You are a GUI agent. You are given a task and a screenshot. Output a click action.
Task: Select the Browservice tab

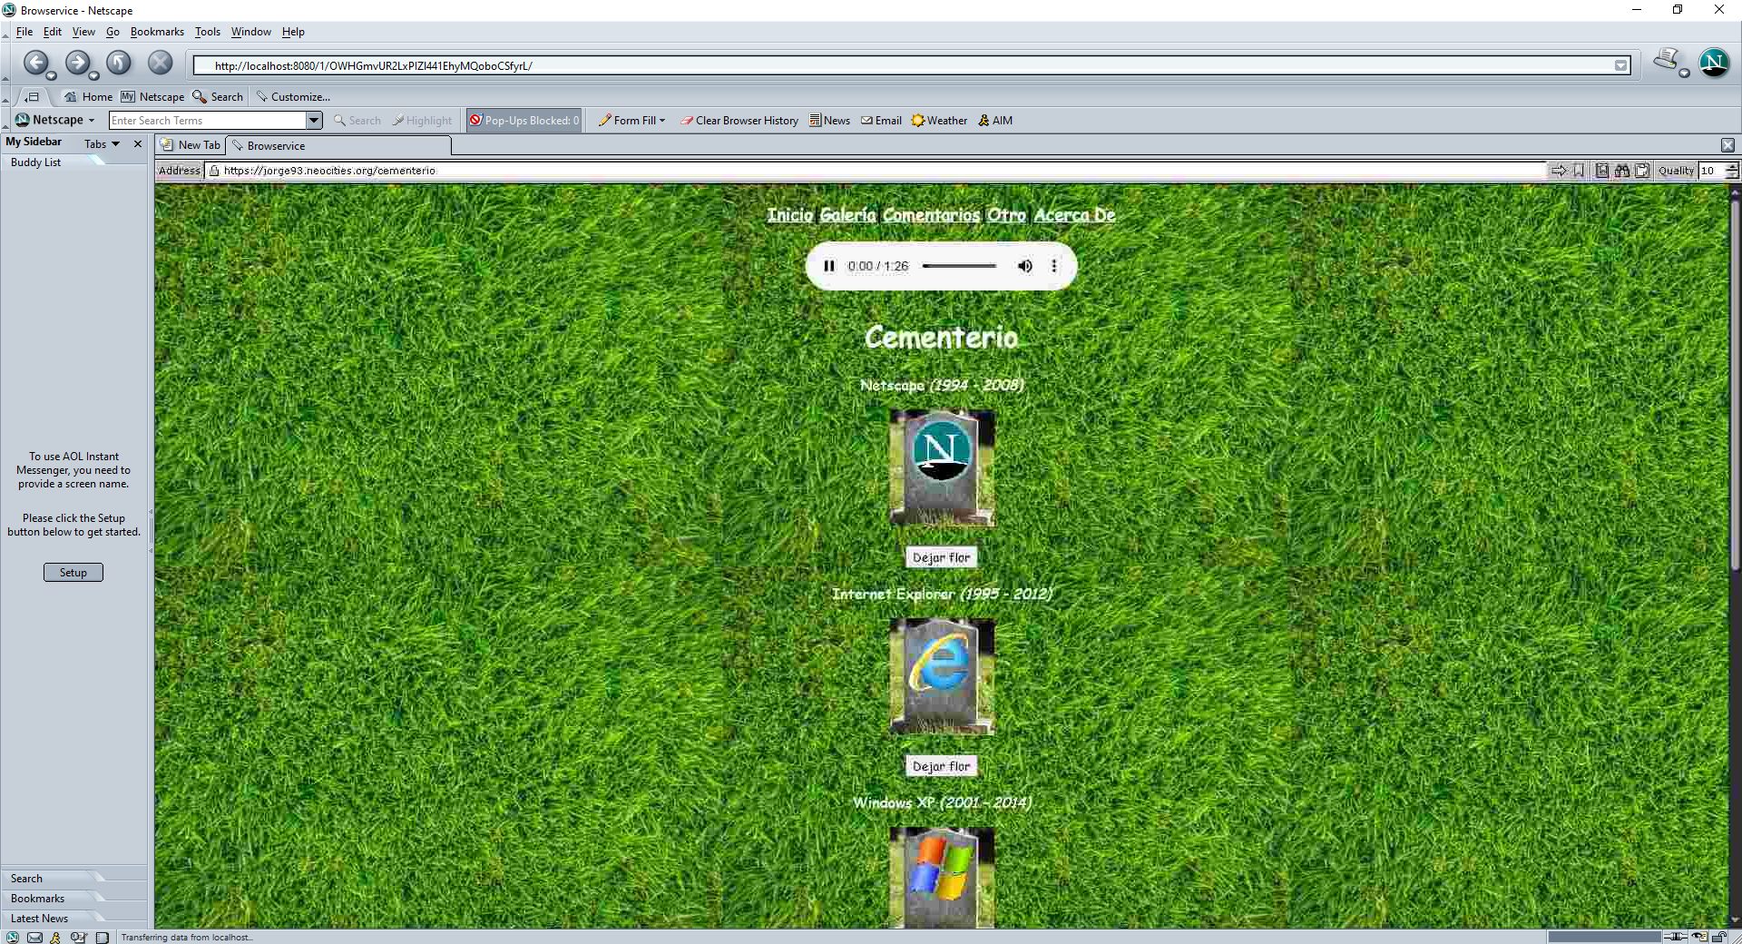(338, 145)
